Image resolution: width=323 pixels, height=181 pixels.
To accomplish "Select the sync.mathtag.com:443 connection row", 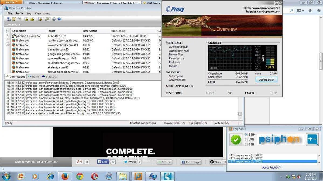I will pyautogui.click(x=86, y=59).
